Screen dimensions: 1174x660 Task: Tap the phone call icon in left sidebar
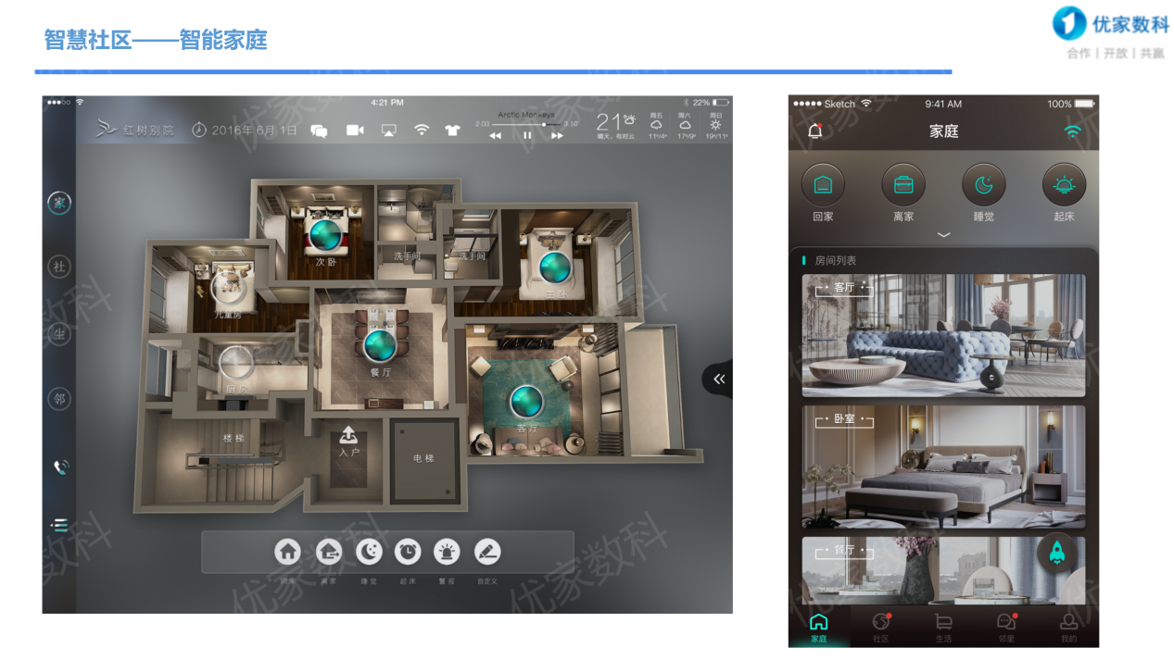(x=60, y=467)
